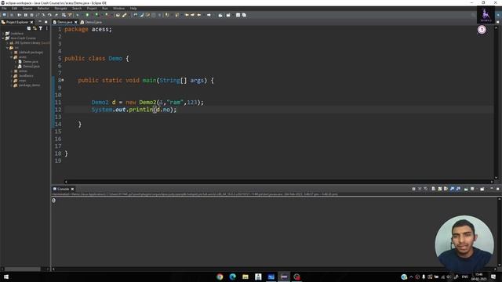Click the forward navigation arrow in toolbar
The width and height of the screenshot is (502, 282).
209,15
